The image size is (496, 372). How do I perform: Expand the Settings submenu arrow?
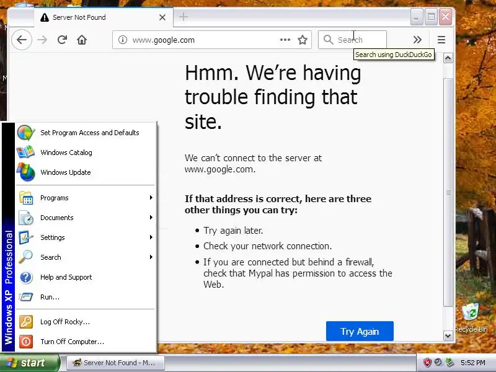(151, 237)
